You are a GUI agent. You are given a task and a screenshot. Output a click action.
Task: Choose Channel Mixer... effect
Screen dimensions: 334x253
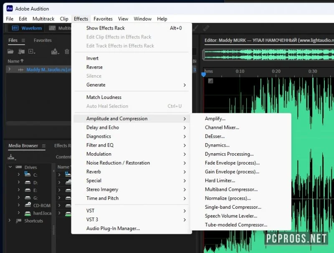(x=241, y=128)
